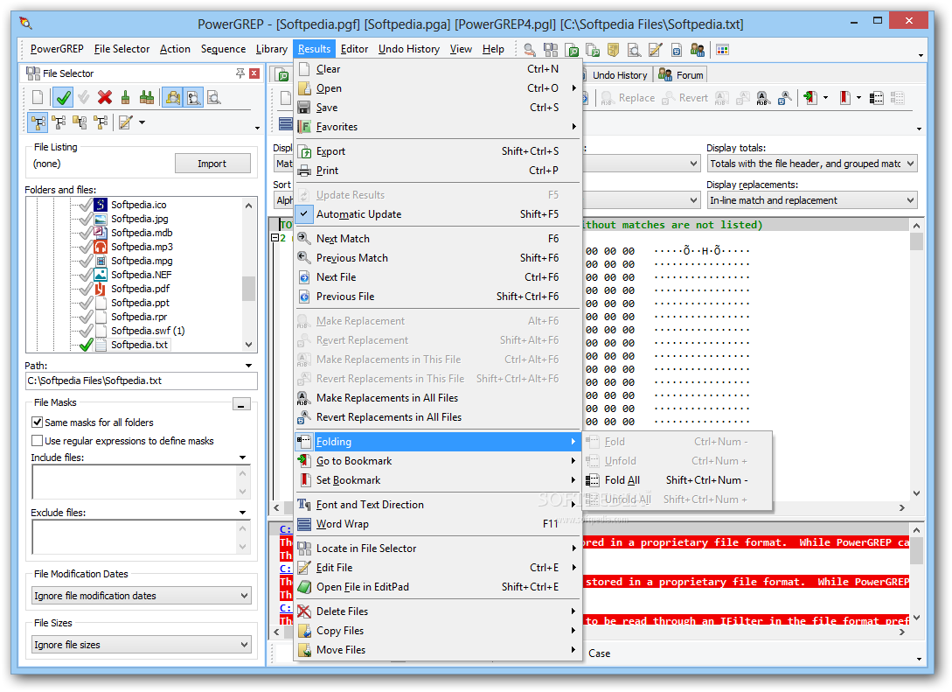Image resolution: width=952 pixels, height=692 pixels.
Task: Toggle the check mark beside Softpedia.txt
Action: point(86,345)
